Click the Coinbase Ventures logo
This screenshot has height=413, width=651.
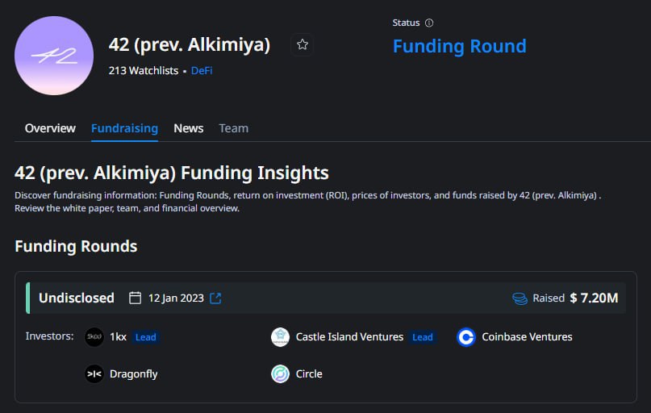point(465,336)
